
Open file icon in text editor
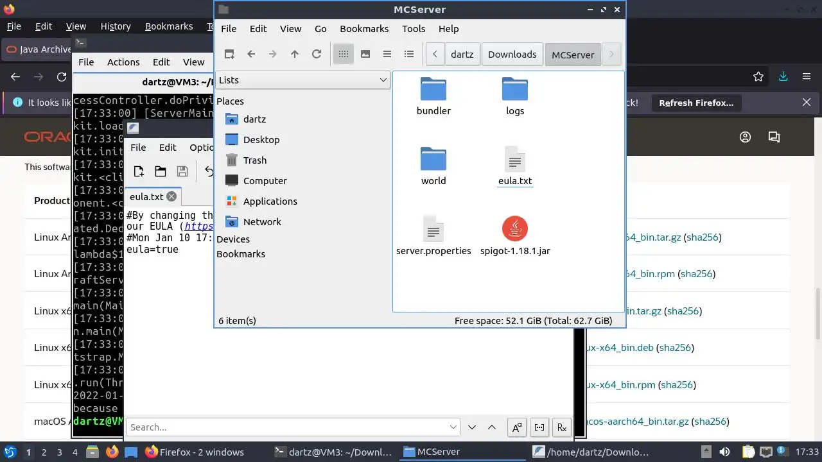[161, 171]
